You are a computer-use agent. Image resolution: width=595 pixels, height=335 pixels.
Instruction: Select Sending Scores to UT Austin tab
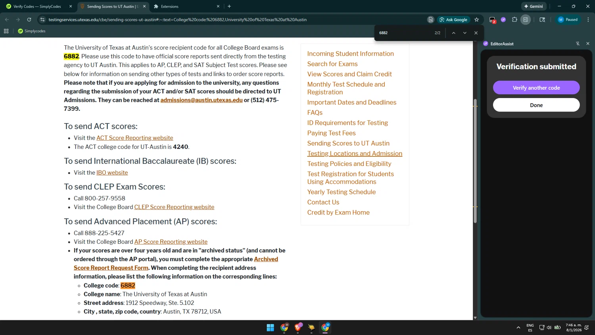(x=112, y=6)
